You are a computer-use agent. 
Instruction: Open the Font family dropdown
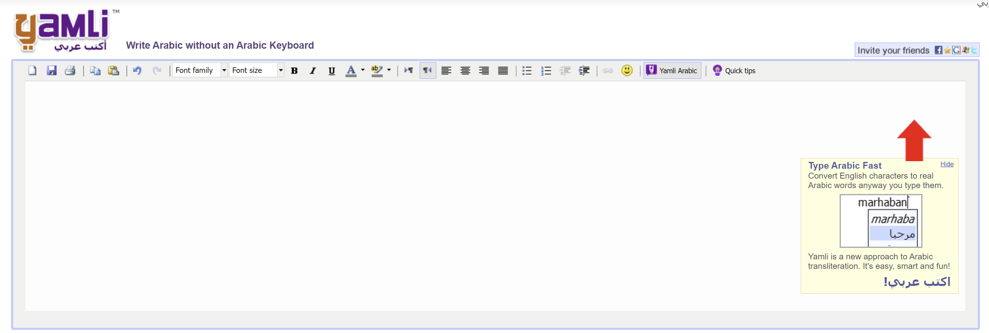pos(200,70)
